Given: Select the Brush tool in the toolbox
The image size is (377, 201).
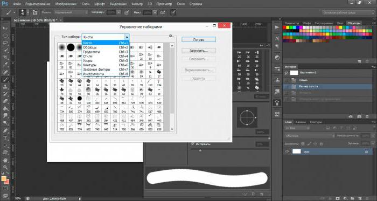Looking at the screenshot, I should pyautogui.click(x=5, y=80).
